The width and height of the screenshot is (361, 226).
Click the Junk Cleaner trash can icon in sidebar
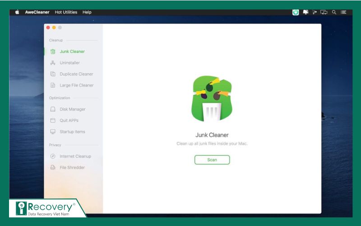[53, 52]
